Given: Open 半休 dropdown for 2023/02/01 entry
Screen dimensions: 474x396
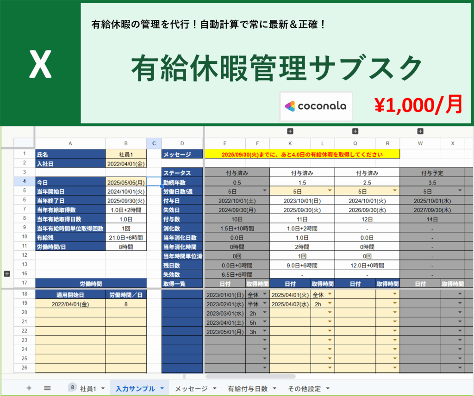Looking at the screenshot, I should click(x=265, y=304).
